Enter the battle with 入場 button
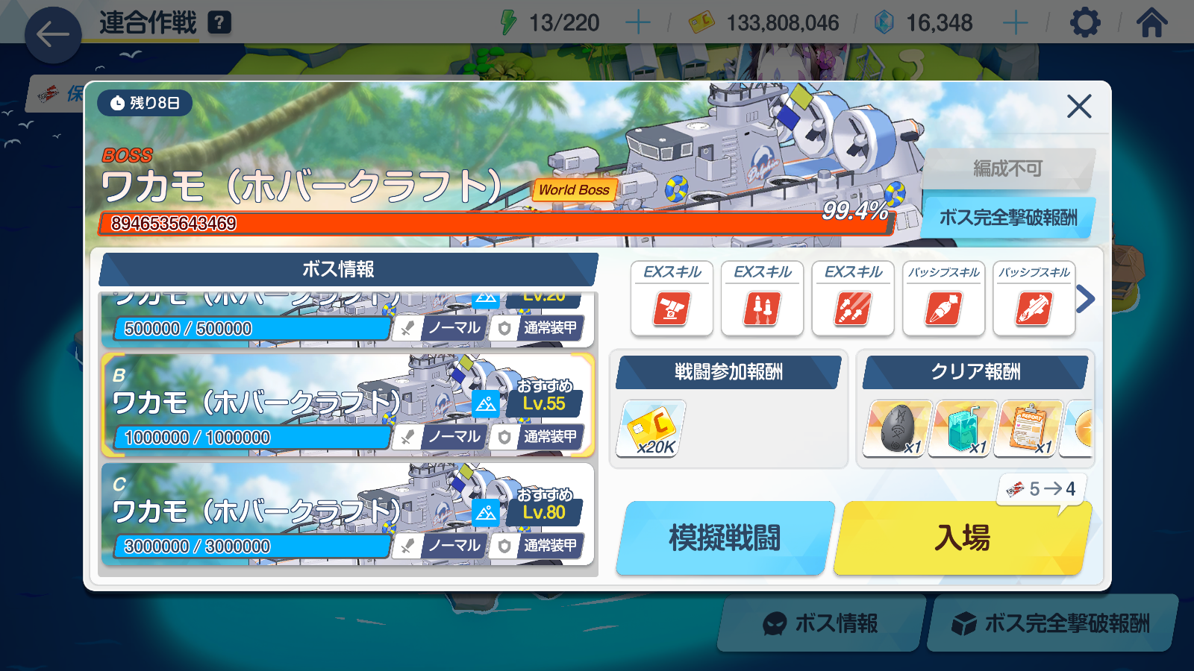Screen dimensions: 1194x671 963,538
